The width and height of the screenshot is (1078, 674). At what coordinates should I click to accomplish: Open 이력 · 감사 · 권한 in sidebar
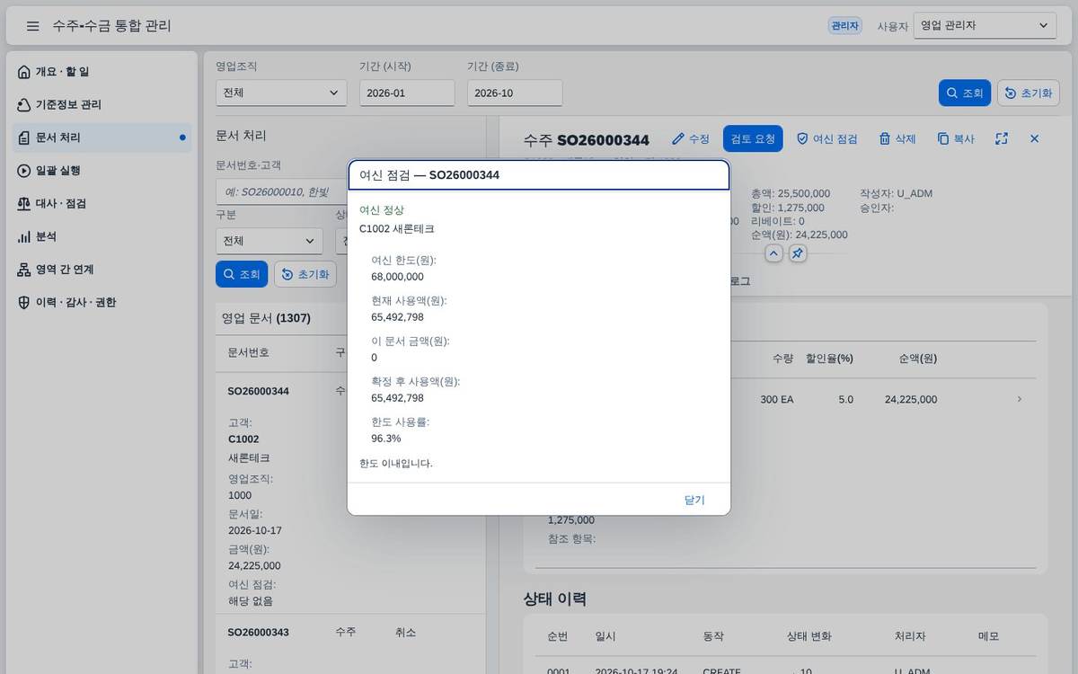[102, 302]
